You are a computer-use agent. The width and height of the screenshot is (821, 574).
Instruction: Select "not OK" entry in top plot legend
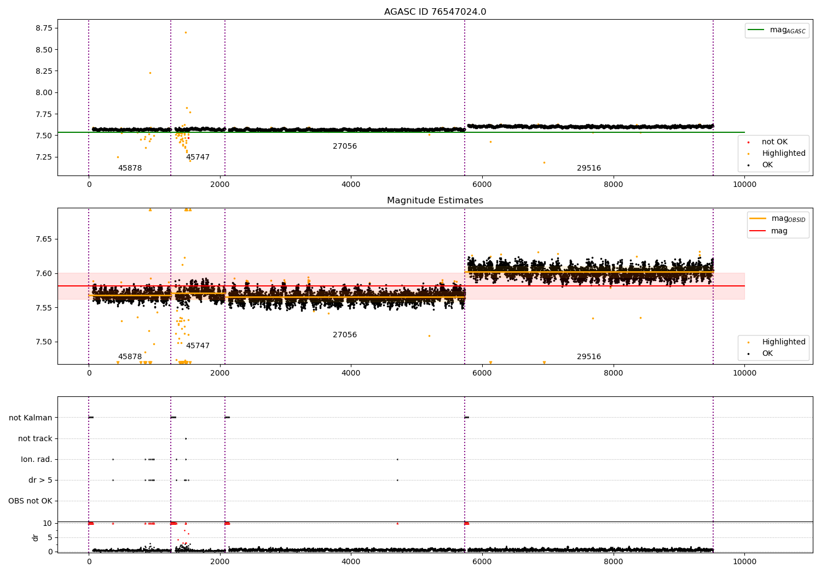pyautogui.click(x=774, y=142)
